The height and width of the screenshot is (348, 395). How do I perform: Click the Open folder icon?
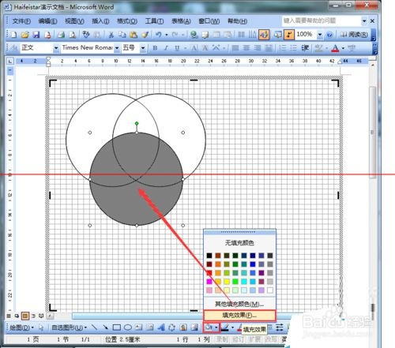coord(24,35)
